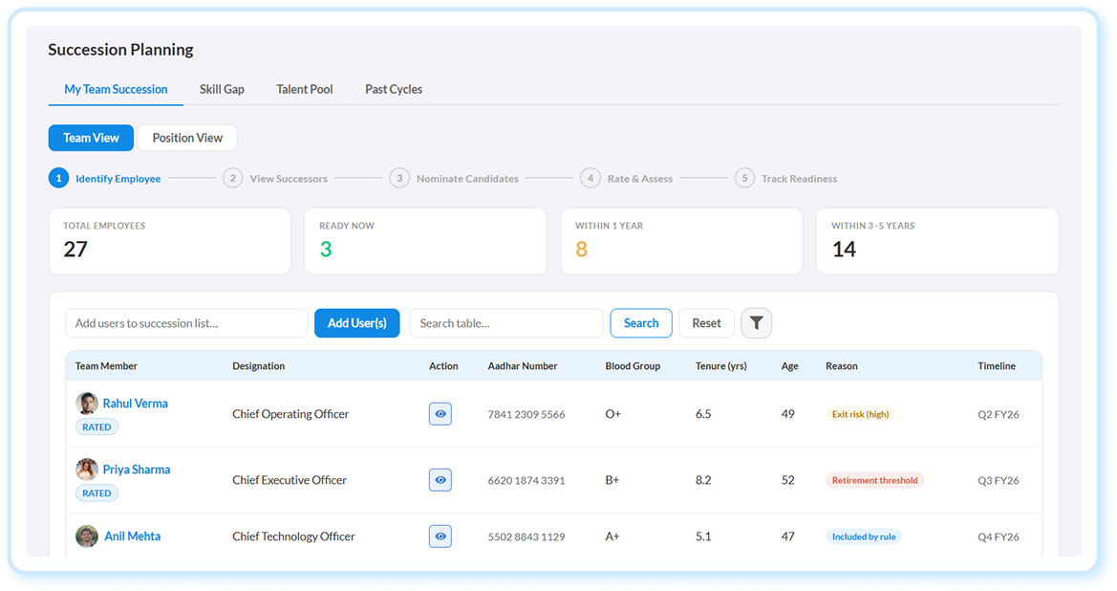Click Anil Mehta's avatar photo
This screenshot has width=1117, height=591.
click(x=87, y=536)
